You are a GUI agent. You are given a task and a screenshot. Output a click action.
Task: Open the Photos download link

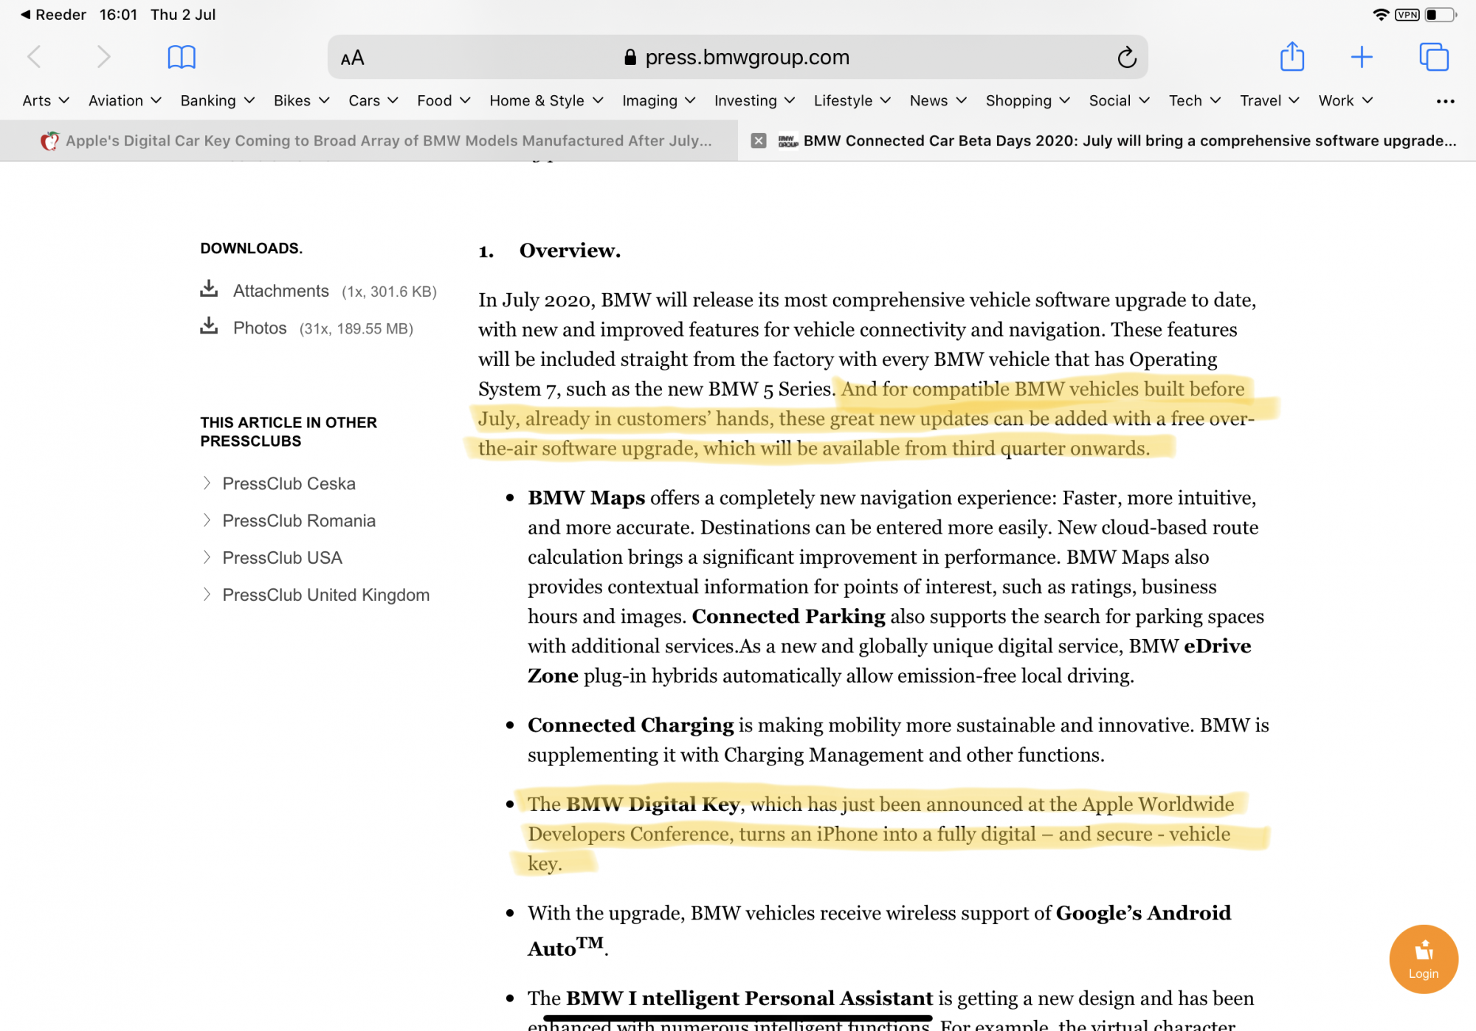click(260, 328)
